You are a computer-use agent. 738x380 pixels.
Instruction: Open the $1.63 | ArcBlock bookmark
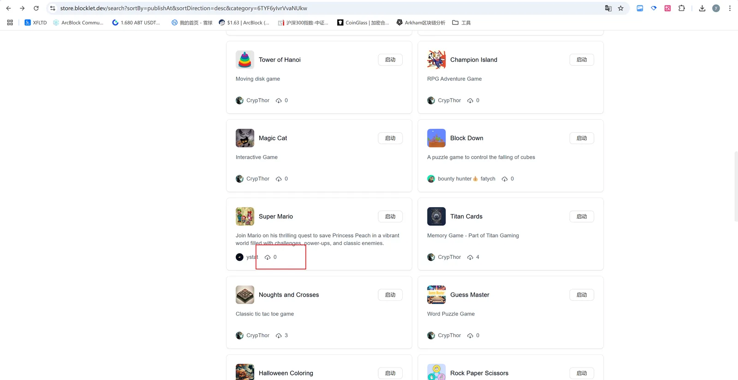click(244, 23)
